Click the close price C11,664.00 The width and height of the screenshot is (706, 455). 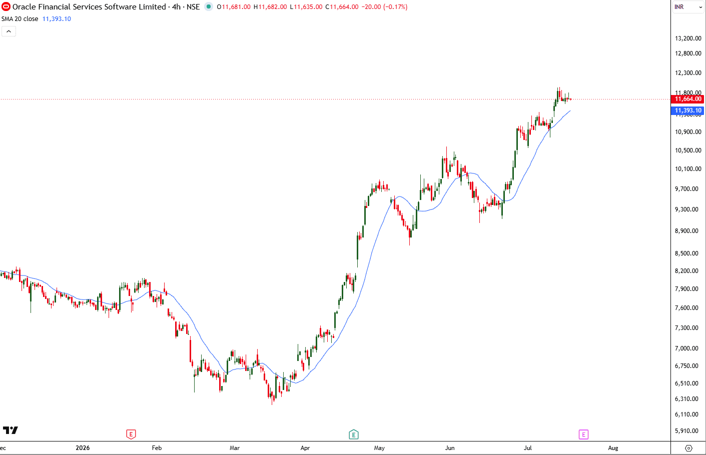342,7
